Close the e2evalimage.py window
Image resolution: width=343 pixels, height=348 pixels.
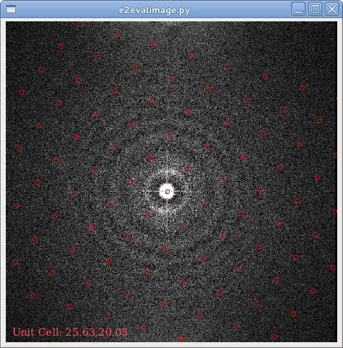point(332,9)
